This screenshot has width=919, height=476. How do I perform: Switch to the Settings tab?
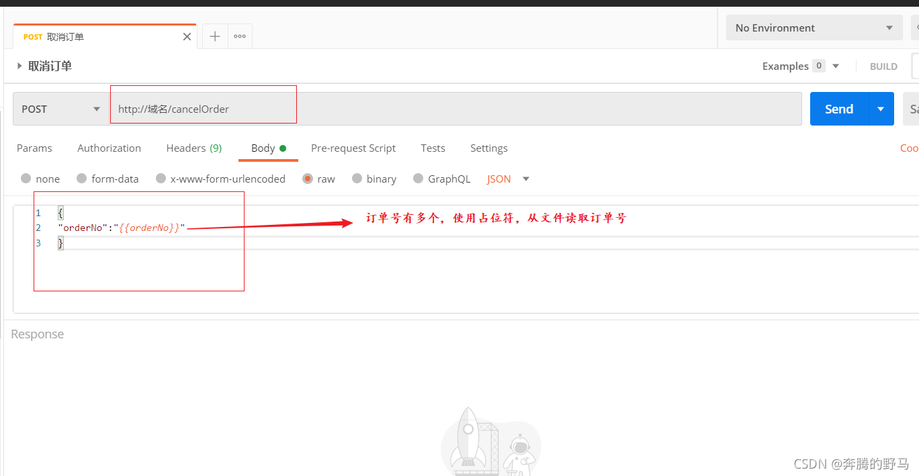tap(488, 148)
